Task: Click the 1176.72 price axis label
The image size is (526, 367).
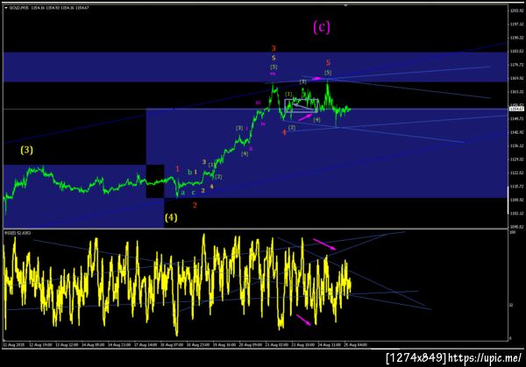Action: click(517, 65)
